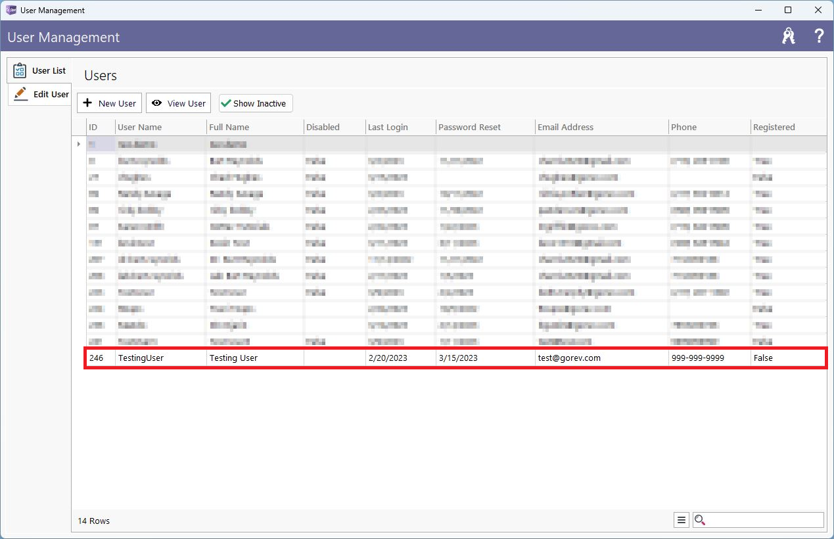Toggle the Show Inactive button
Image resolution: width=834 pixels, height=539 pixels.
(x=256, y=103)
